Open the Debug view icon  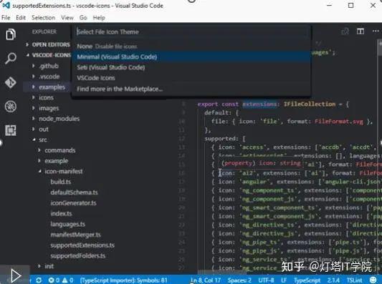(11, 107)
